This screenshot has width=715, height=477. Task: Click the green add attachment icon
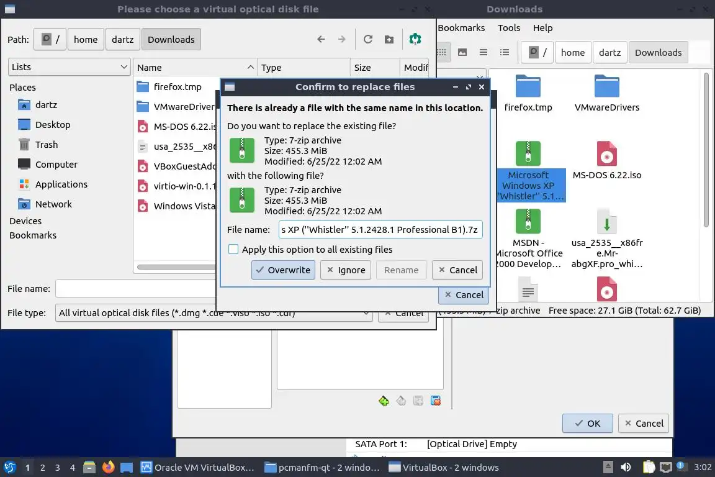click(x=384, y=401)
